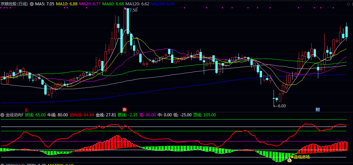Screen dimensions: 353x165
Task: Click the 6.00 low price label
Action: tap(282, 106)
